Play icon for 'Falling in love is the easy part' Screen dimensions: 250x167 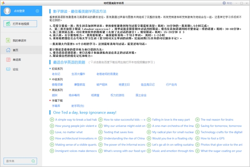[x=149, y=119]
